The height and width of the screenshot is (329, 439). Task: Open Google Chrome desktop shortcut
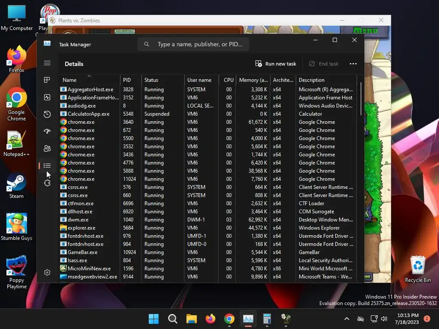click(x=17, y=105)
